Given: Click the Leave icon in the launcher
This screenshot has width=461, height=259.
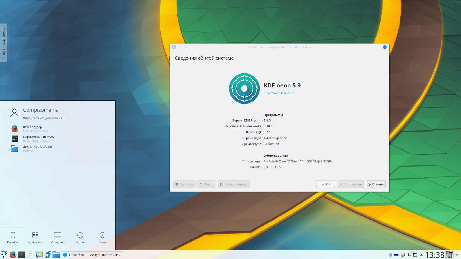Looking at the screenshot, I should pyautogui.click(x=102, y=237).
